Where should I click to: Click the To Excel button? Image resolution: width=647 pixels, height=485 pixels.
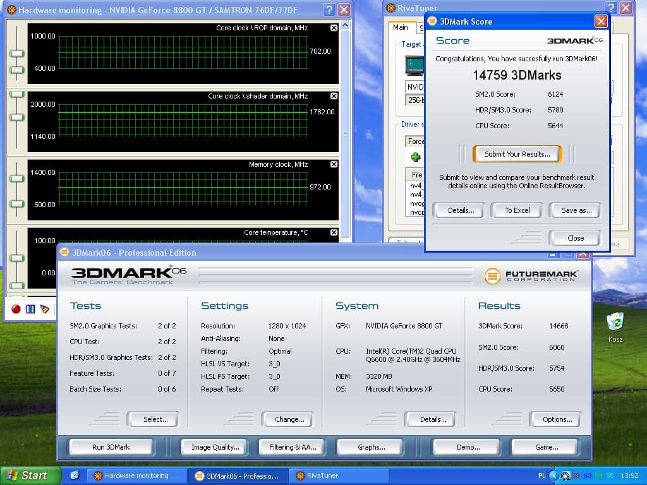[x=517, y=210]
